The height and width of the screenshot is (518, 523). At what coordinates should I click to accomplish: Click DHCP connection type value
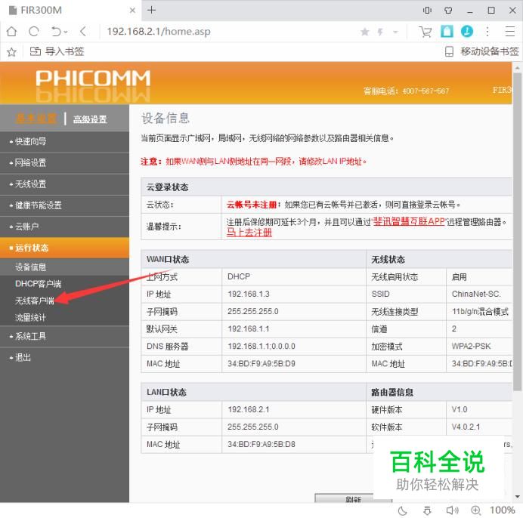coord(239,276)
